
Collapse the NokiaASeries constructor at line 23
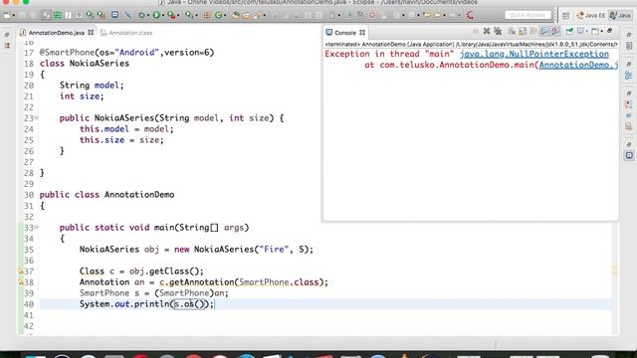pos(36,117)
